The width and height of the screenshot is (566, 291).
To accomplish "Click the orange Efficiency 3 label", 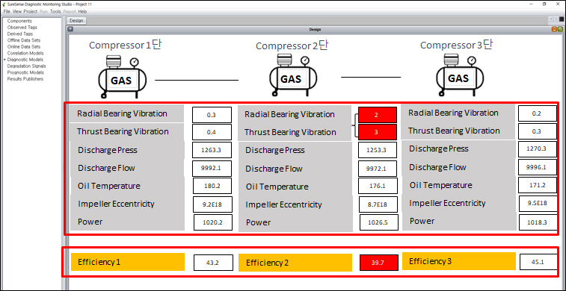I will point(459,261).
